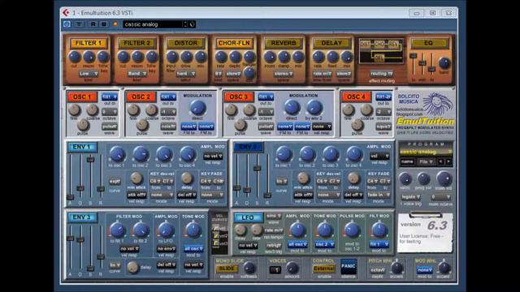Click the EQ band knob
Screen dimensions: 520x292
(444, 62)
